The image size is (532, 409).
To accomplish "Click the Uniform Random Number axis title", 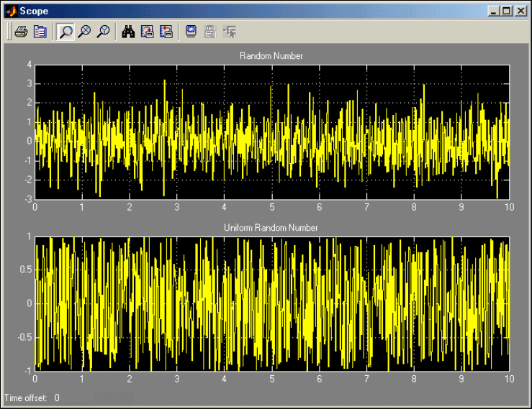I will (271, 228).
